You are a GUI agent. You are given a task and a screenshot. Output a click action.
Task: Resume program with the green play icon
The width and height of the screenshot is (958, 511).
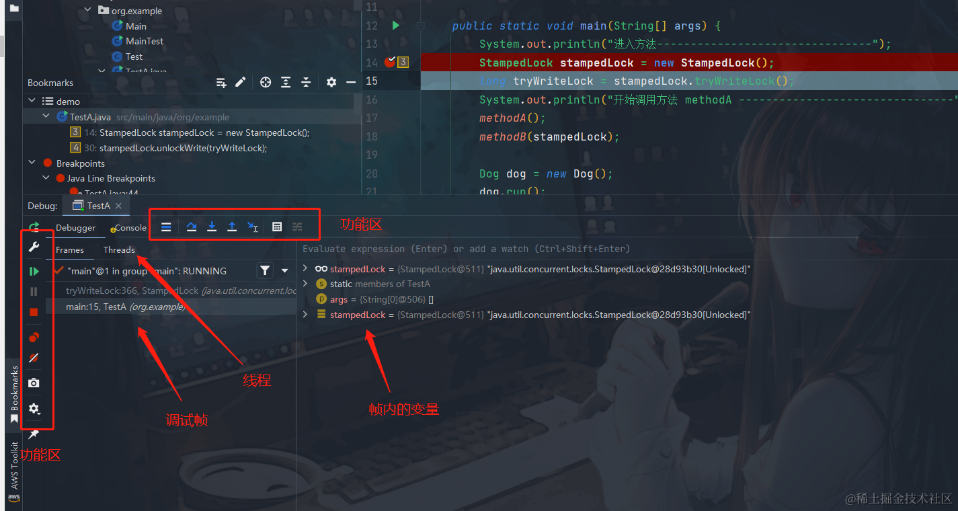34,272
